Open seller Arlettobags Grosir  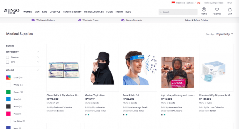pos(139,107)
